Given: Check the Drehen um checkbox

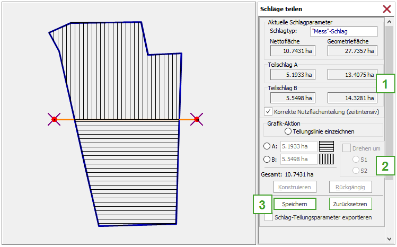Looking at the screenshot, I should click(346, 148).
